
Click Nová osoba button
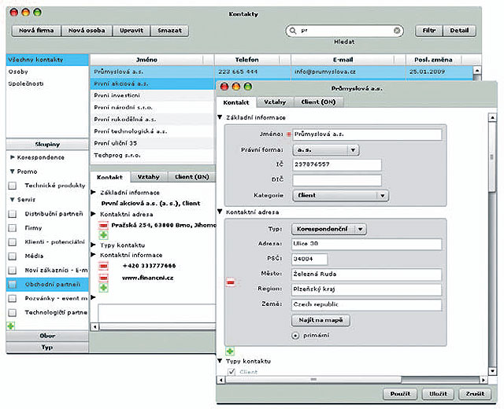point(87,31)
